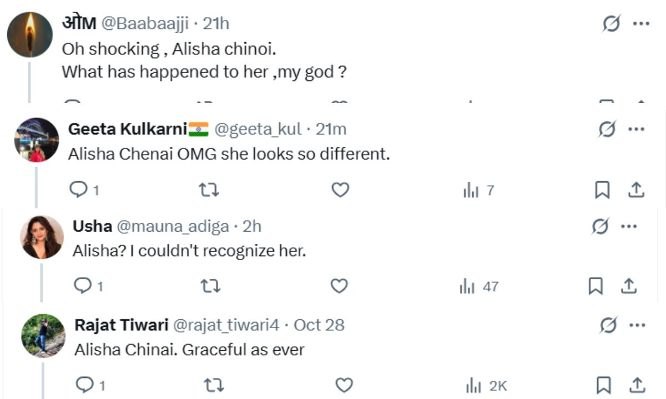Image resolution: width=666 pixels, height=399 pixels.
Task: Open Baabaajji's profile picture
Action: (x=29, y=34)
